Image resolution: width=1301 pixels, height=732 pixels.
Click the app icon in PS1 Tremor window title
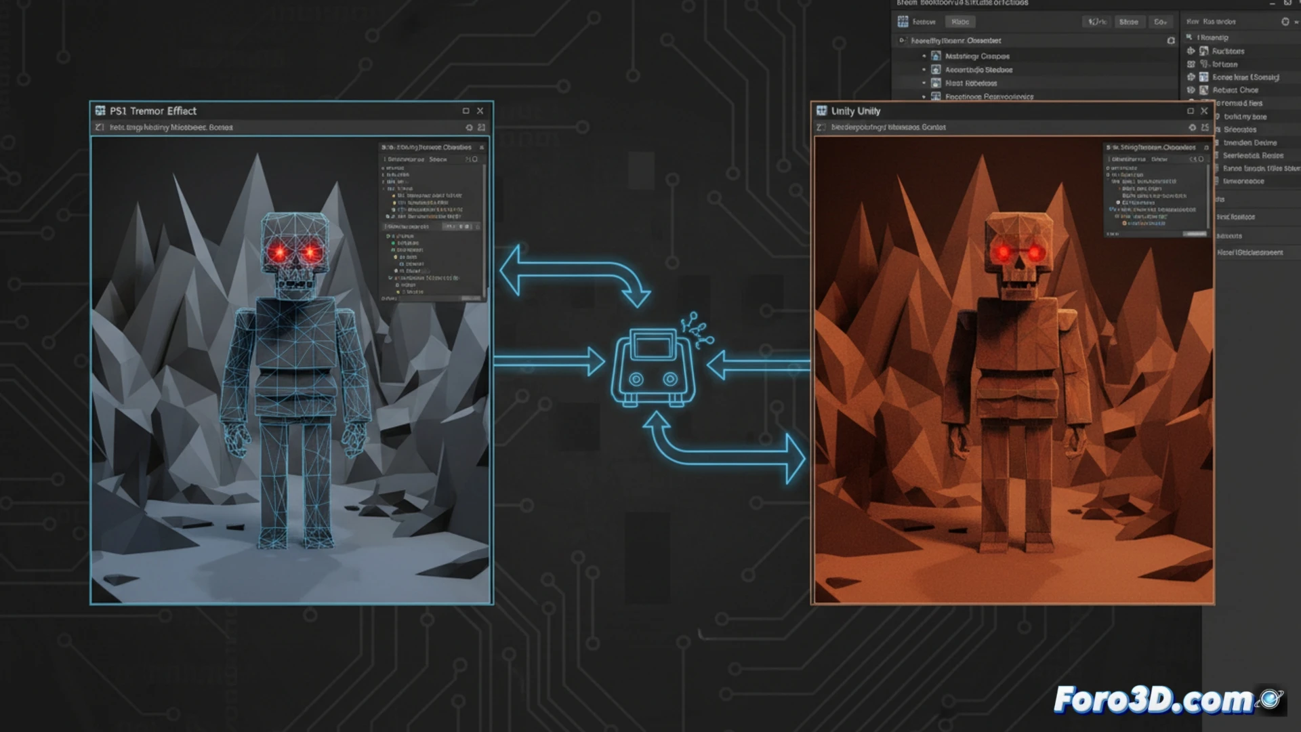click(x=100, y=110)
